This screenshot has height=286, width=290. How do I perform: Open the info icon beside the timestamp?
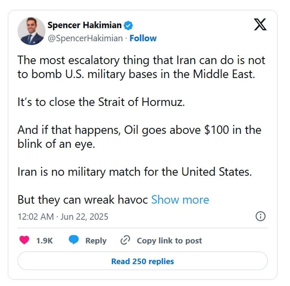(x=261, y=216)
